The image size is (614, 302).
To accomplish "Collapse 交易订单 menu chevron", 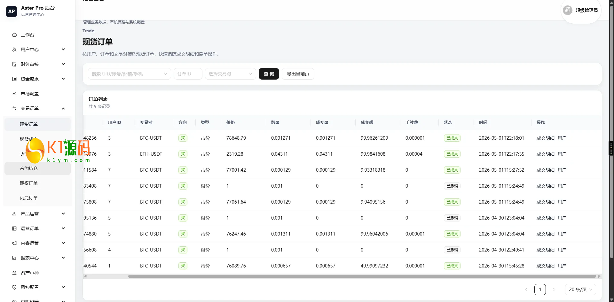I will tap(63, 108).
